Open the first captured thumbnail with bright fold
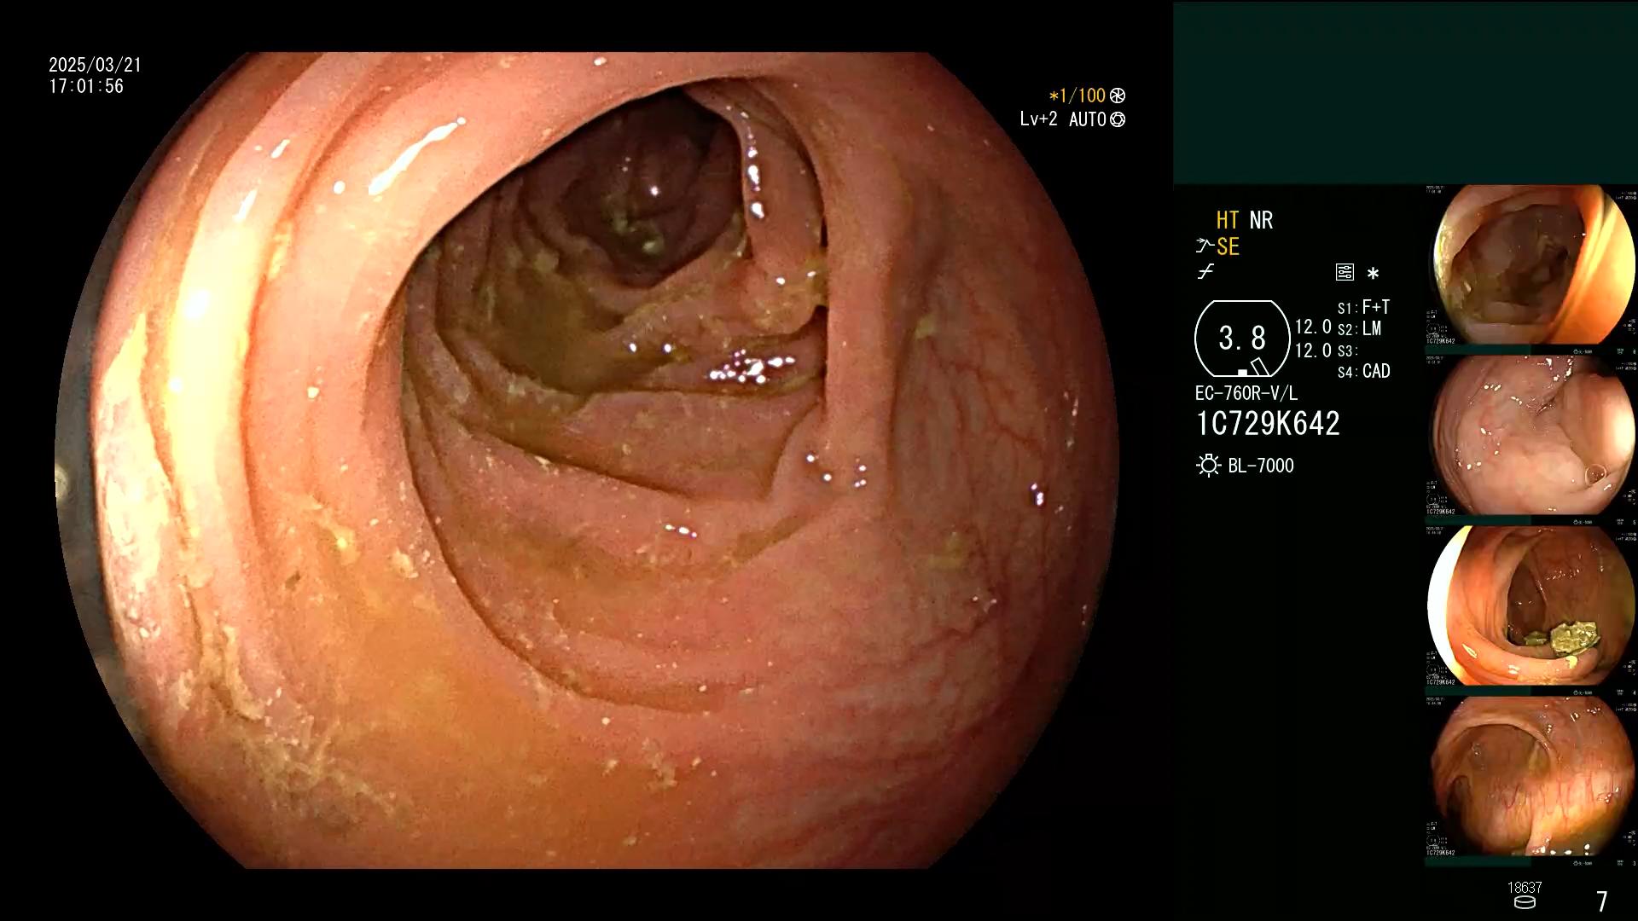The image size is (1638, 921). [x=1531, y=266]
